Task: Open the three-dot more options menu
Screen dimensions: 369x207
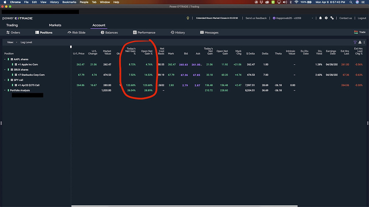Action: point(364,42)
